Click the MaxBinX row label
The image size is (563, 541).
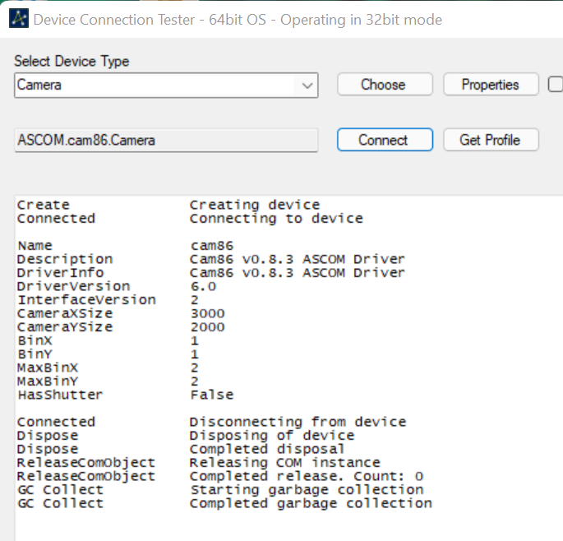coord(48,368)
